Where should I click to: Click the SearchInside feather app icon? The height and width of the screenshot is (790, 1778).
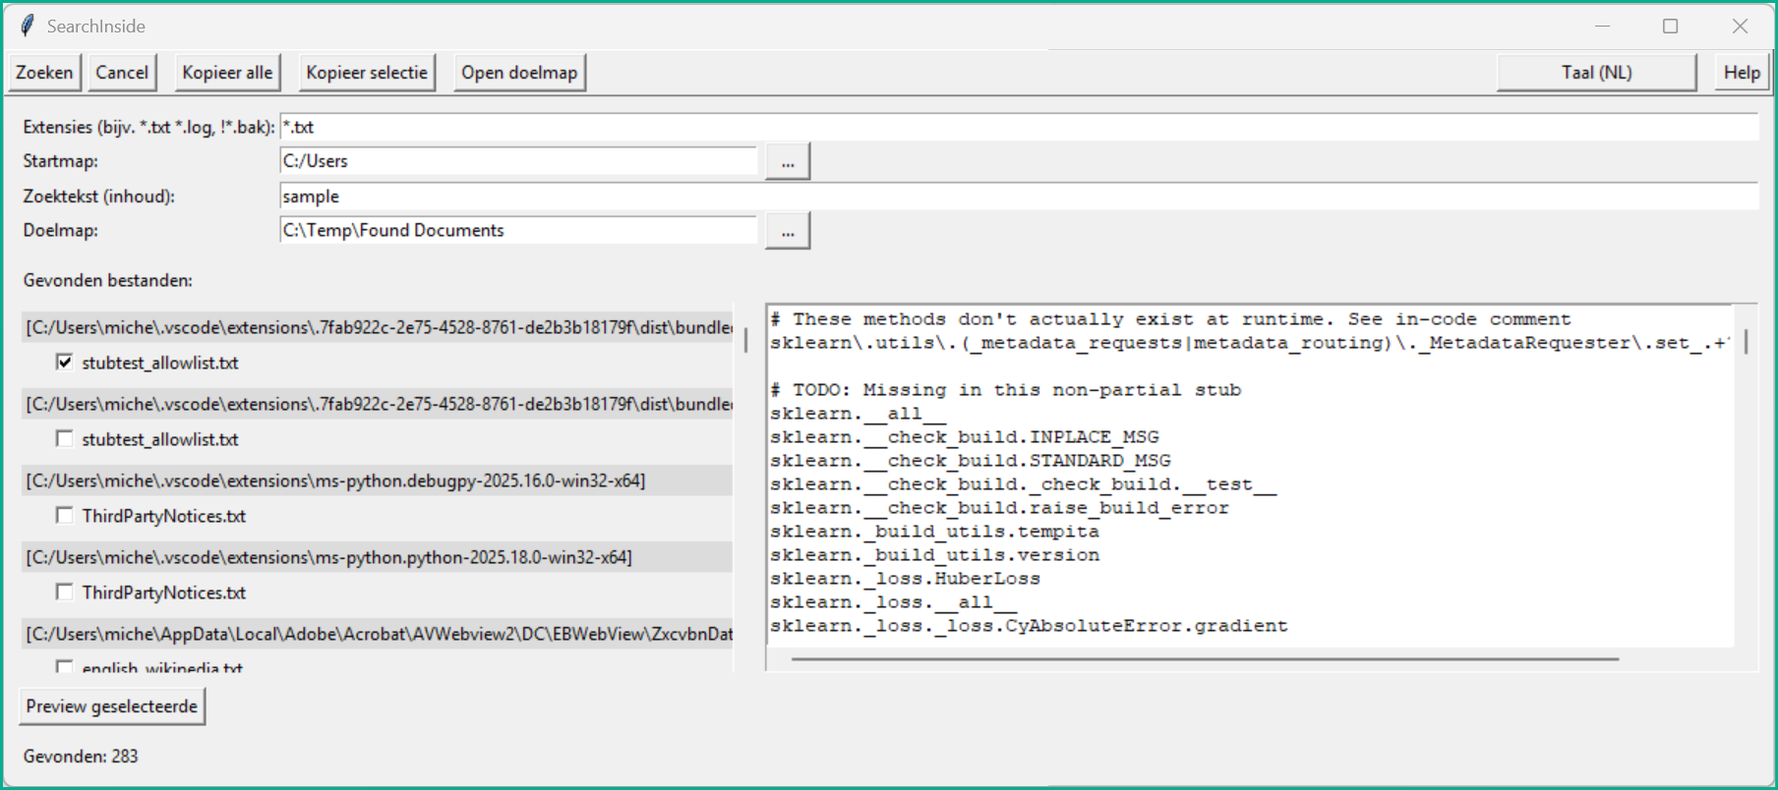(28, 27)
